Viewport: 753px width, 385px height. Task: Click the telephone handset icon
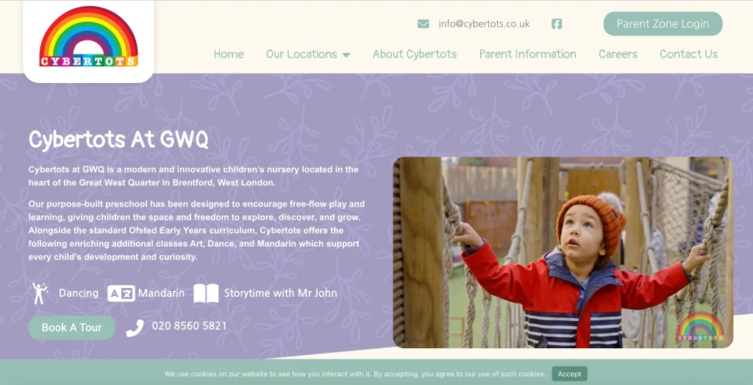[135, 328]
